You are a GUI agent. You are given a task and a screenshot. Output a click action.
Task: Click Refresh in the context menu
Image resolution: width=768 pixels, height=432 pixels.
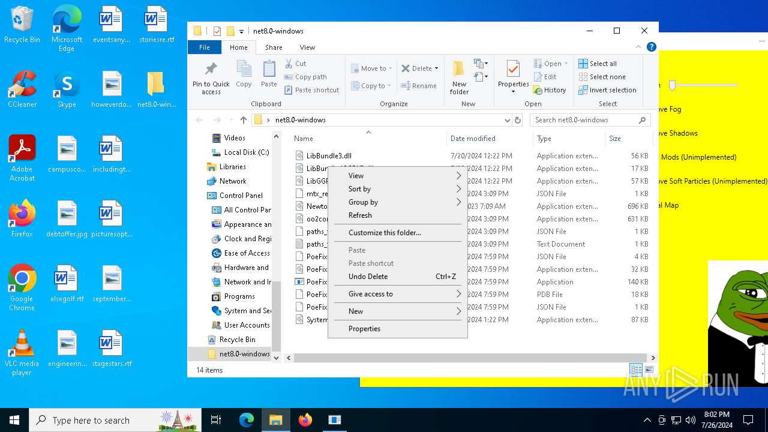click(398, 215)
